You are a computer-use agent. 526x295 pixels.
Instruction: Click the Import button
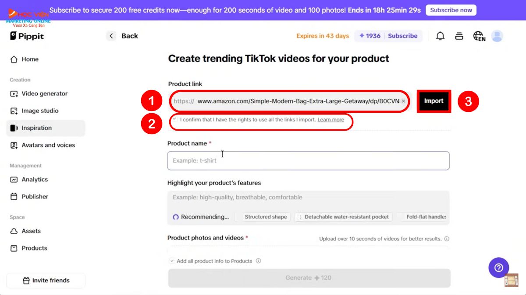click(434, 101)
